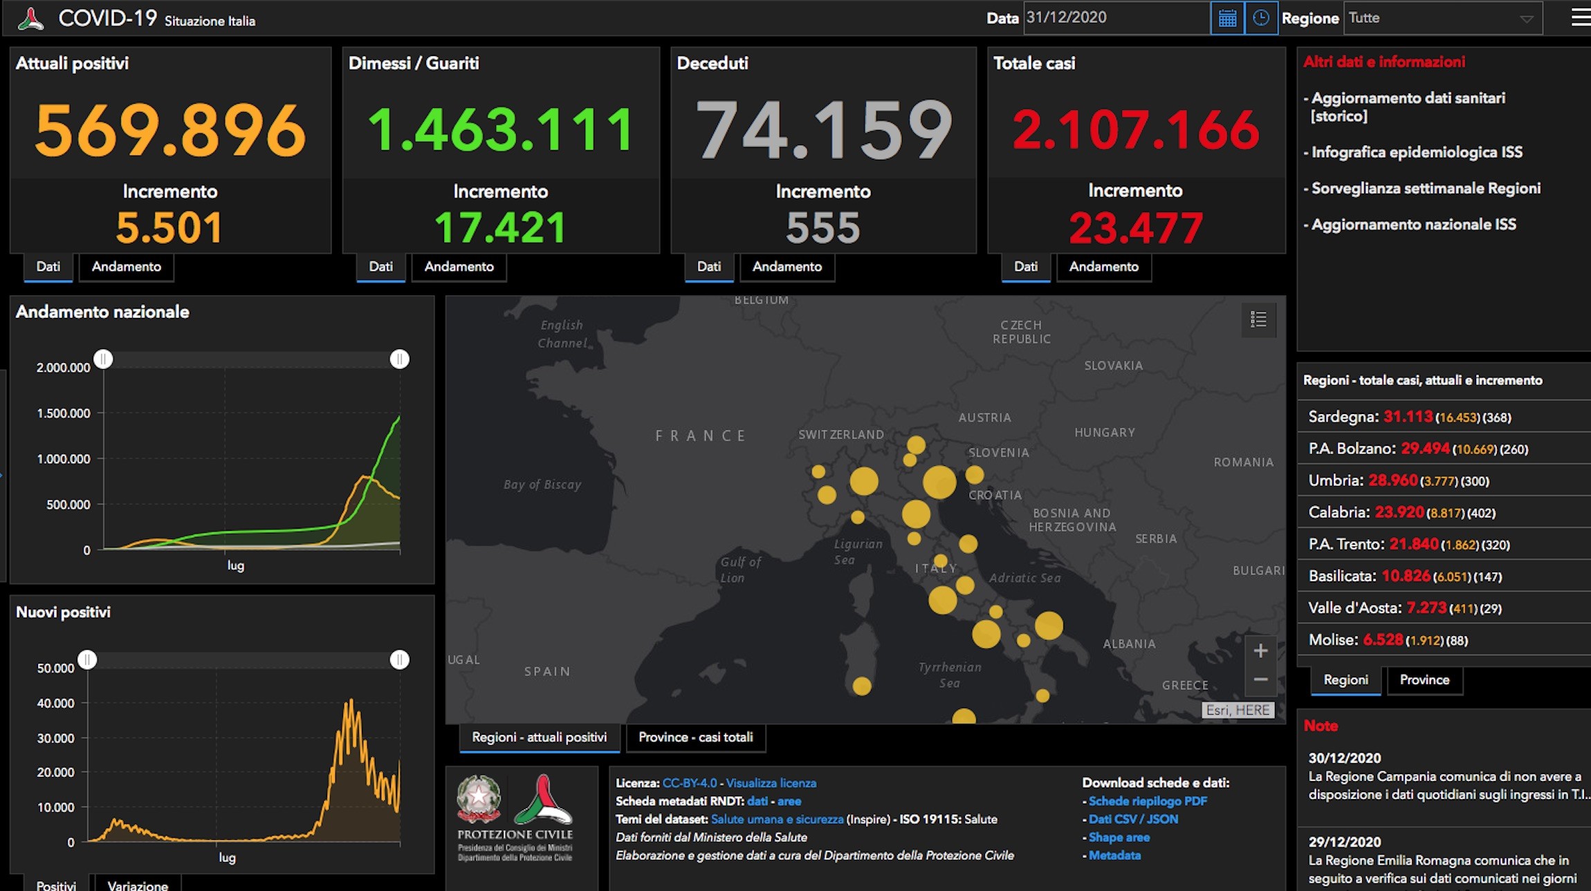Zoom out the map with minus
Screen dimensions: 1591x891
pos(1260,679)
